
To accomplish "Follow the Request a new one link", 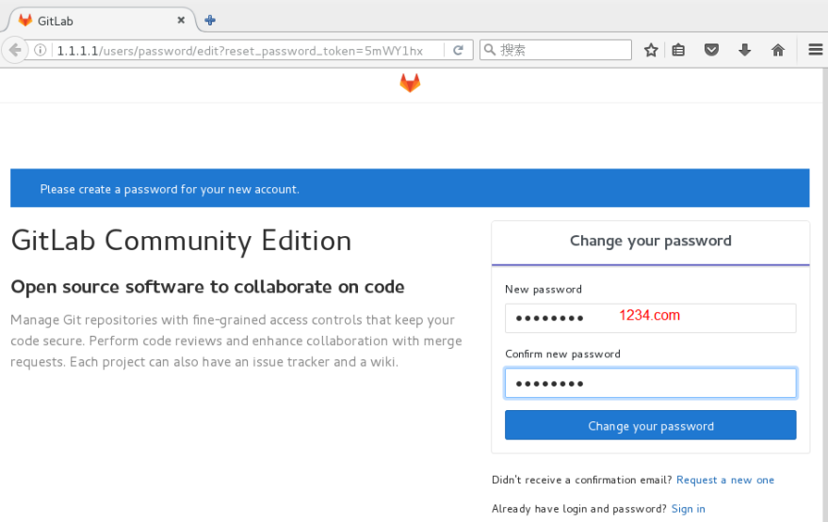I will click(x=725, y=480).
